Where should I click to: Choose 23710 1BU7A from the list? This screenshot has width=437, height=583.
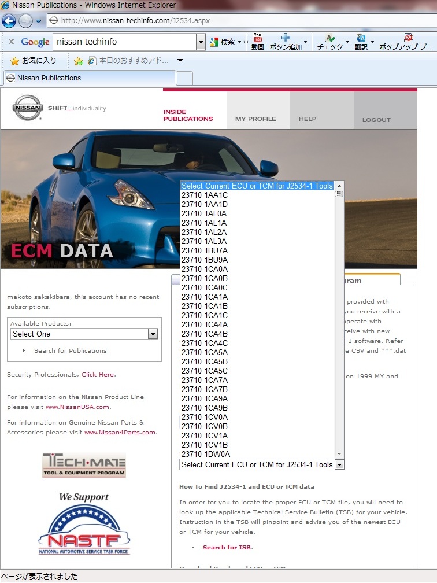pos(257,250)
